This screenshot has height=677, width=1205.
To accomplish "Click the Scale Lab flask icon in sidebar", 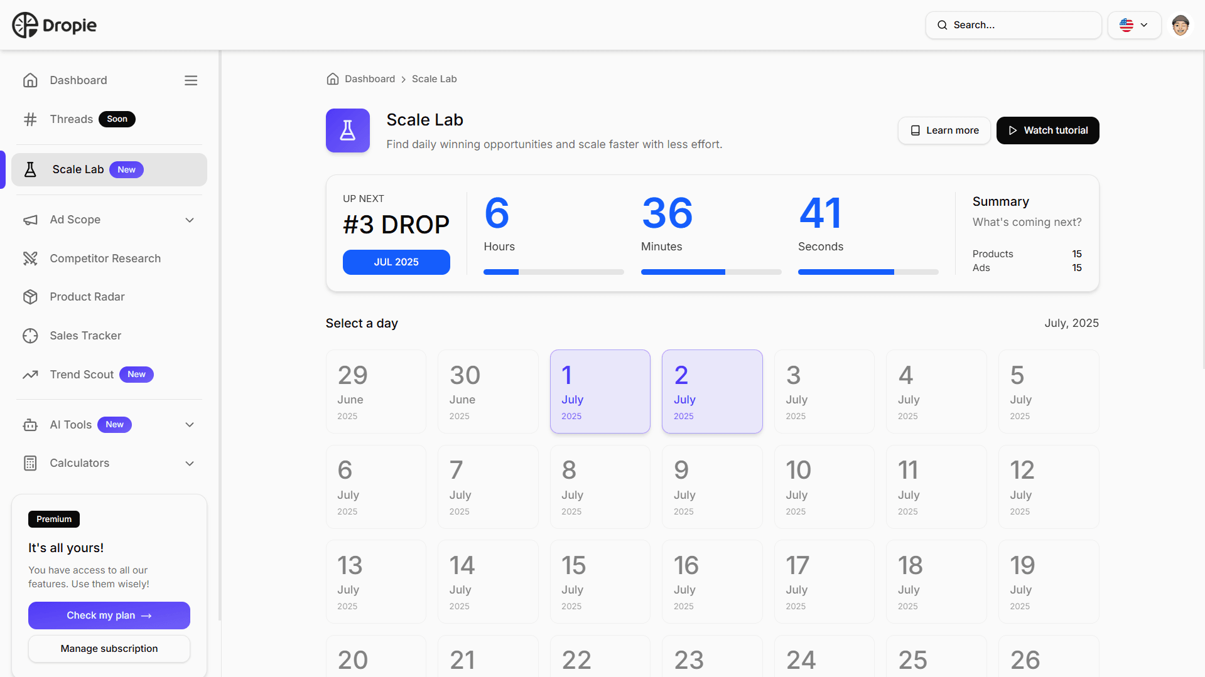I will click(30, 169).
